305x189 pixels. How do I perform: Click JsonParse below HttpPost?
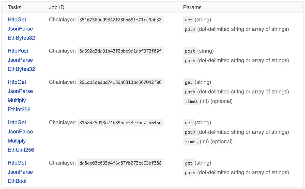click(x=20, y=60)
